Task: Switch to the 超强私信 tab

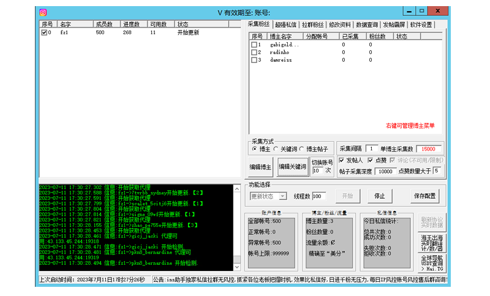Action: [285, 25]
